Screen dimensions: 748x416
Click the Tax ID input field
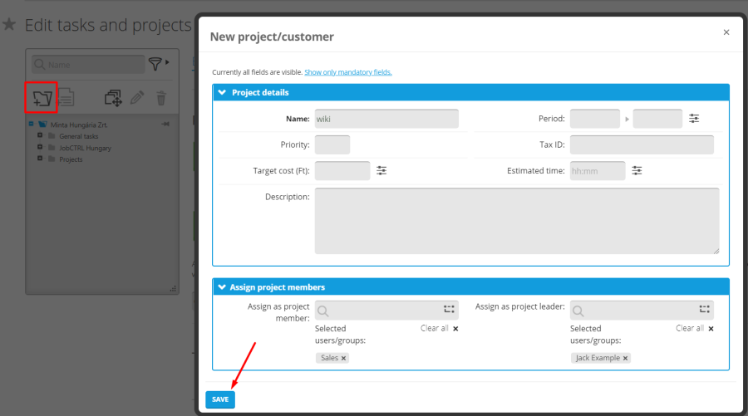pos(642,144)
